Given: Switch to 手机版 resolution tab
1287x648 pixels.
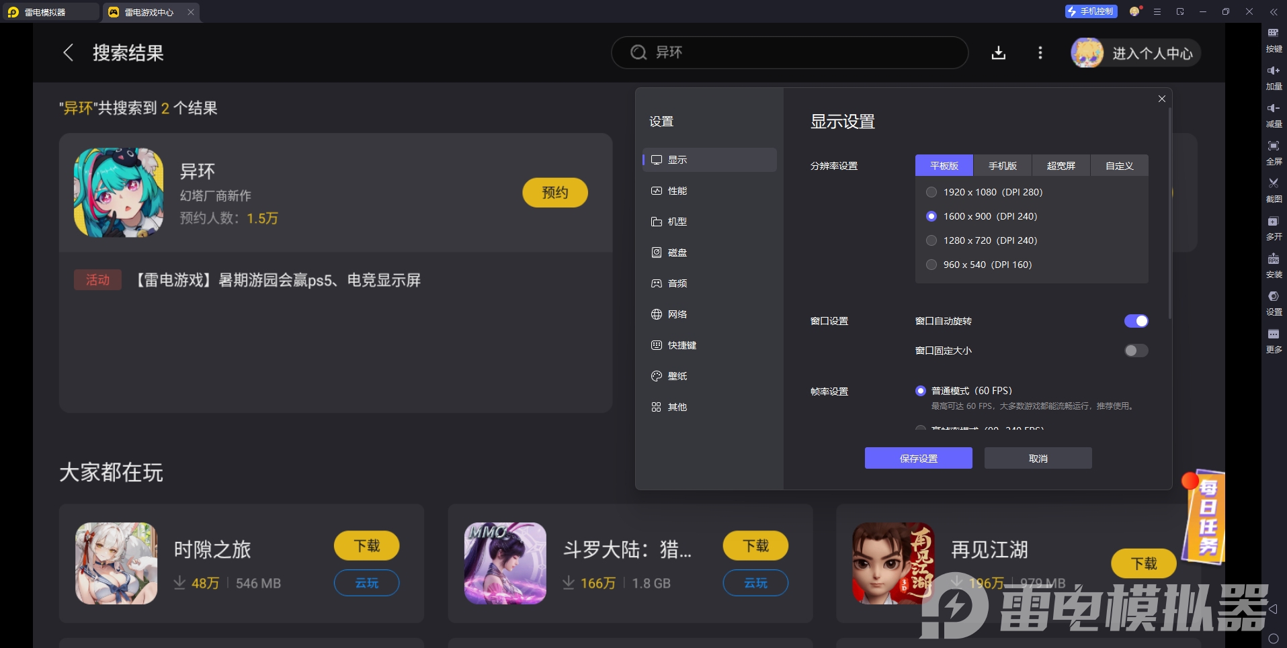Looking at the screenshot, I should click(1003, 166).
